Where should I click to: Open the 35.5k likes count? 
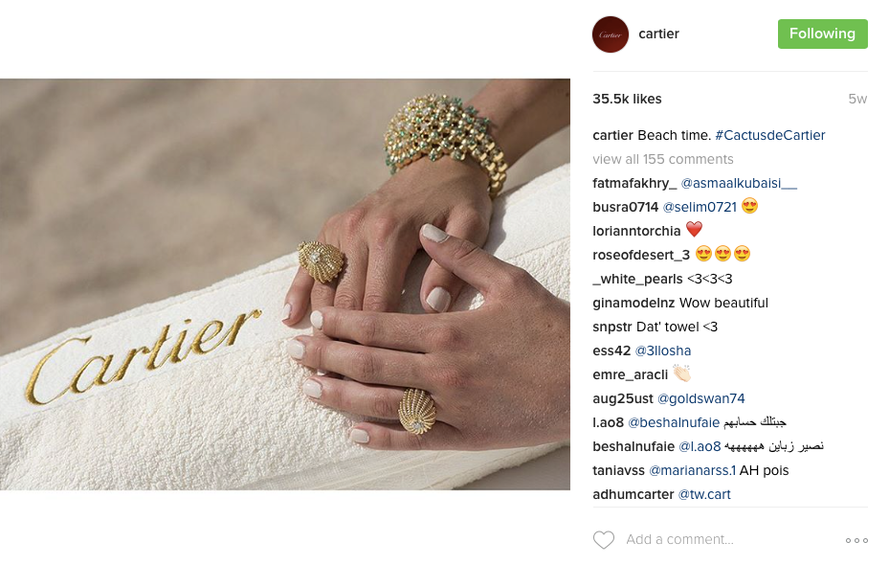[x=627, y=99]
